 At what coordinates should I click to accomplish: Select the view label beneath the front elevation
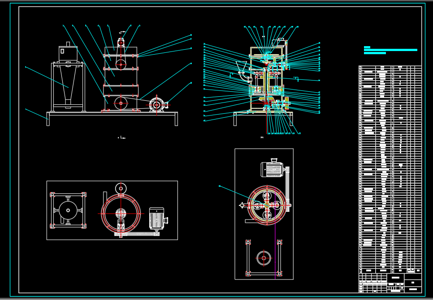click(x=122, y=137)
